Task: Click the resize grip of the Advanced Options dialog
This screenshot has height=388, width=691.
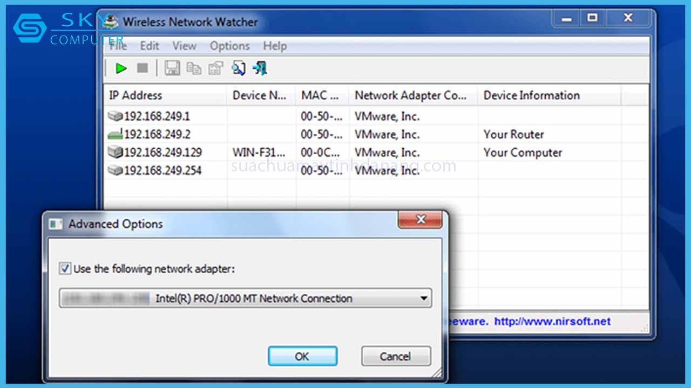Action: tap(437, 372)
